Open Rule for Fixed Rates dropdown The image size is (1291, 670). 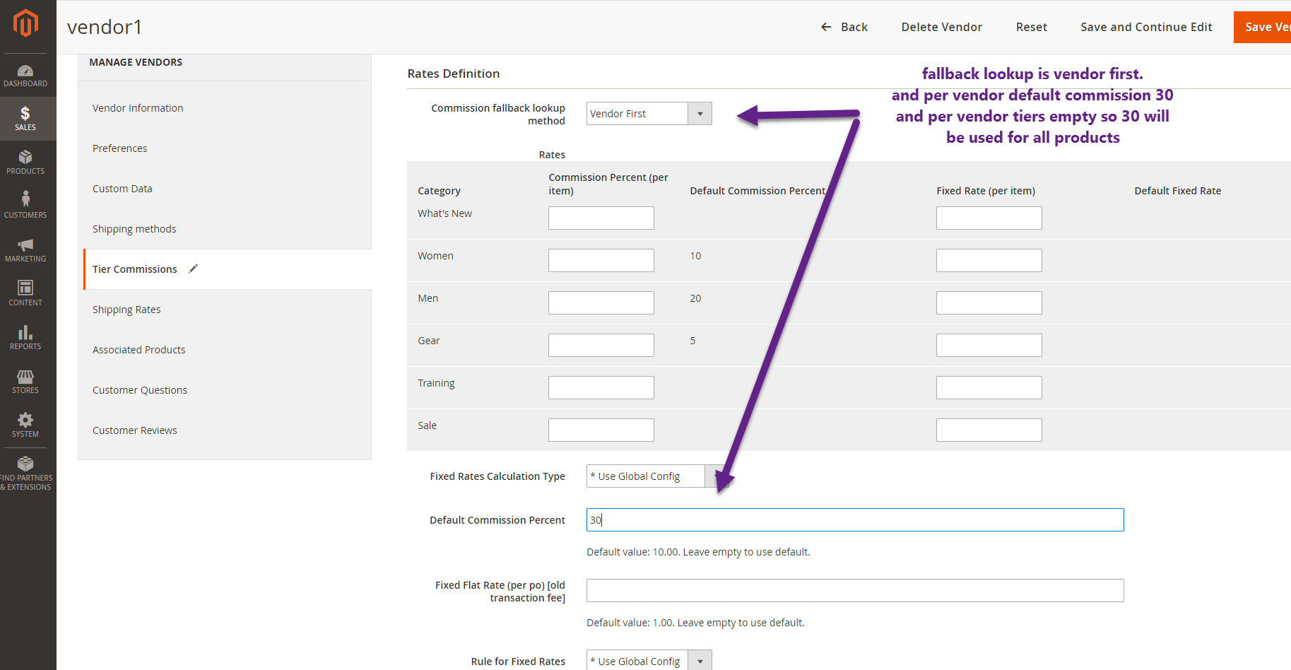click(649, 661)
